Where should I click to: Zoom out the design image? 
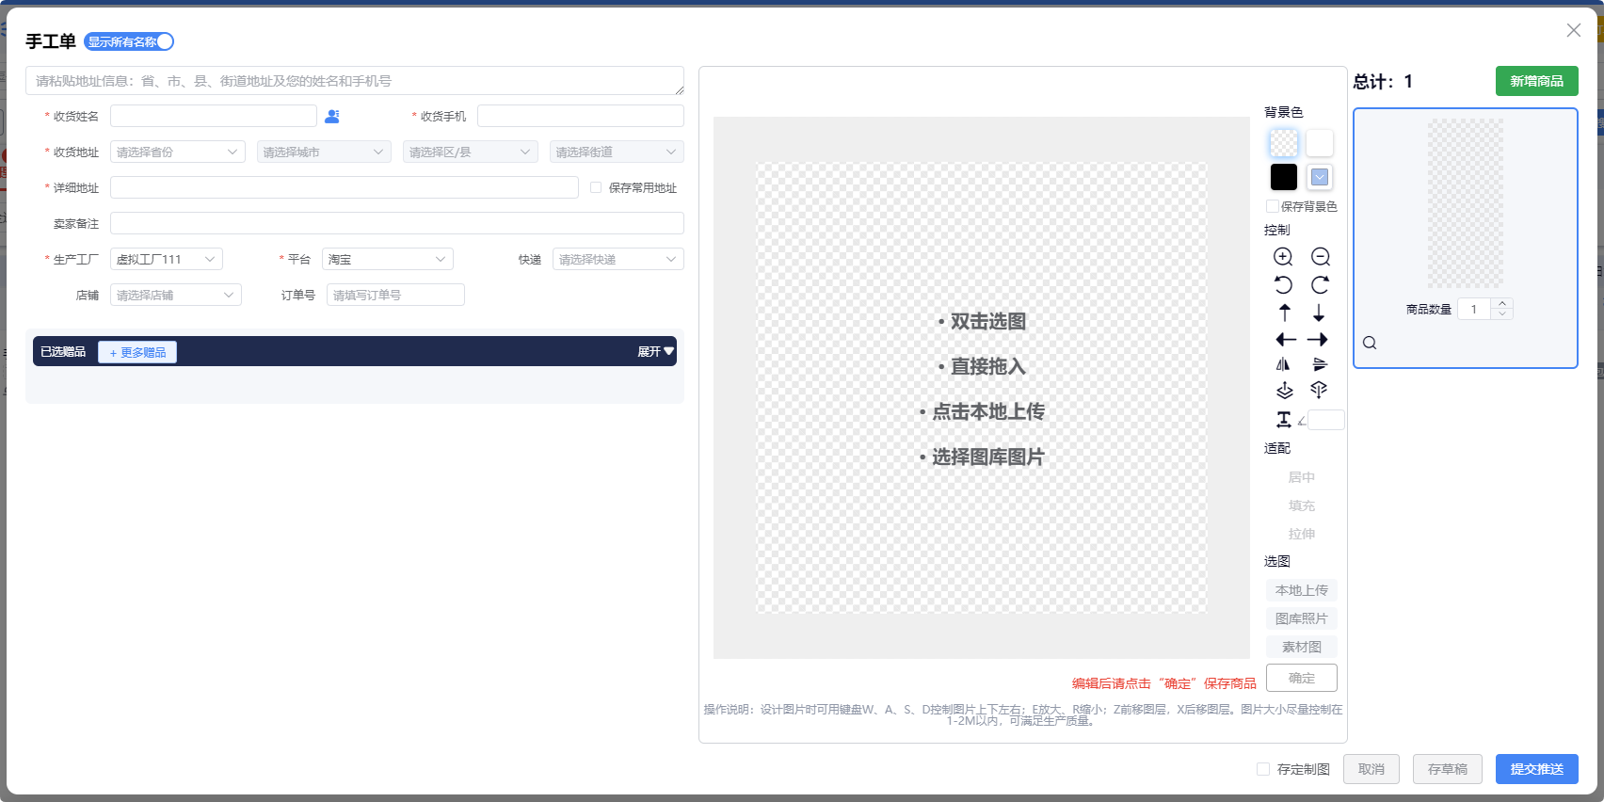coord(1321,257)
